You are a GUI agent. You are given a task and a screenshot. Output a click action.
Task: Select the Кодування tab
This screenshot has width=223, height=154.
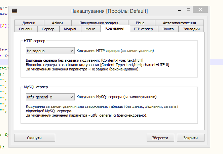[115, 29]
